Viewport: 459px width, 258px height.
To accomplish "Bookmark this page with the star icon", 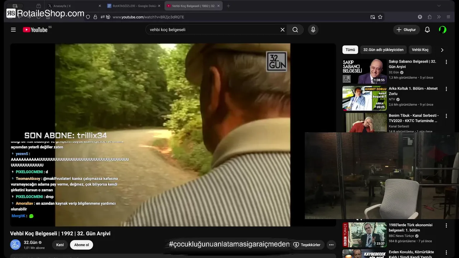I will tap(380, 17).
